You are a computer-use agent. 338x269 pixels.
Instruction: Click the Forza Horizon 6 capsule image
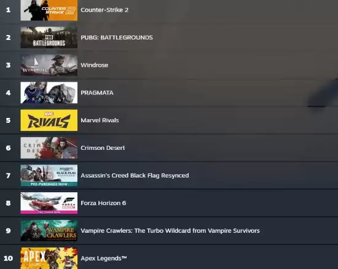[x=49, y=203]
